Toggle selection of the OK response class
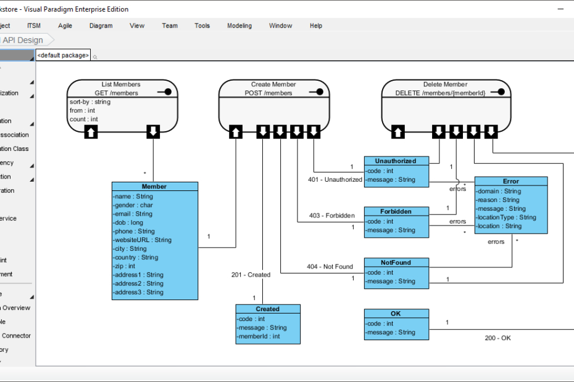Image resolution: width=574 pixels, height=382 pixels. 396,323
